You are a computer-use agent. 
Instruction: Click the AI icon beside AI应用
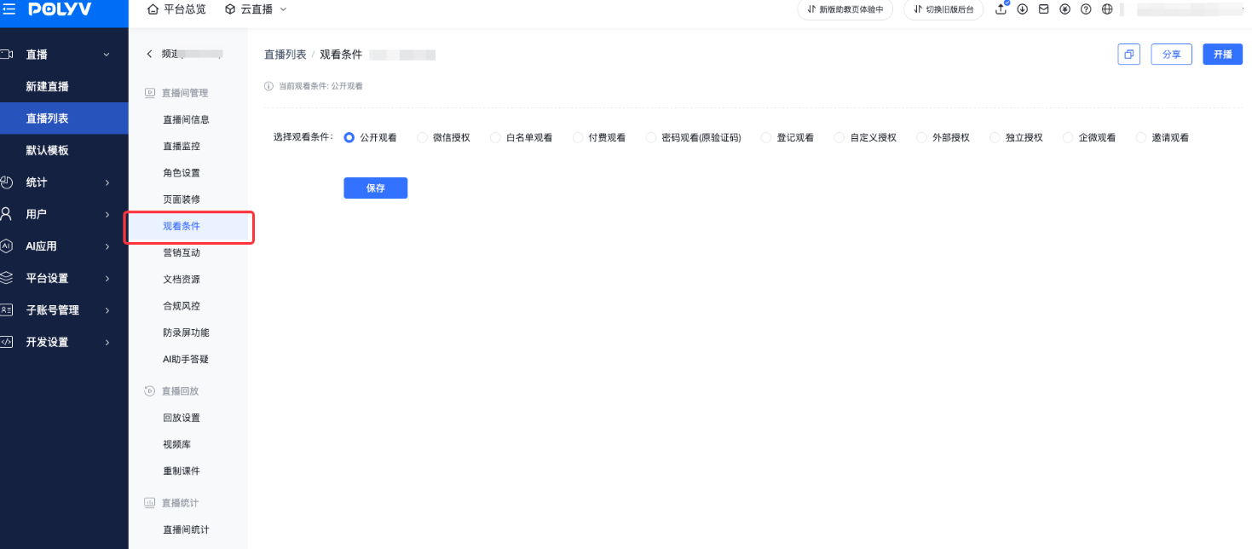[7, 246]
